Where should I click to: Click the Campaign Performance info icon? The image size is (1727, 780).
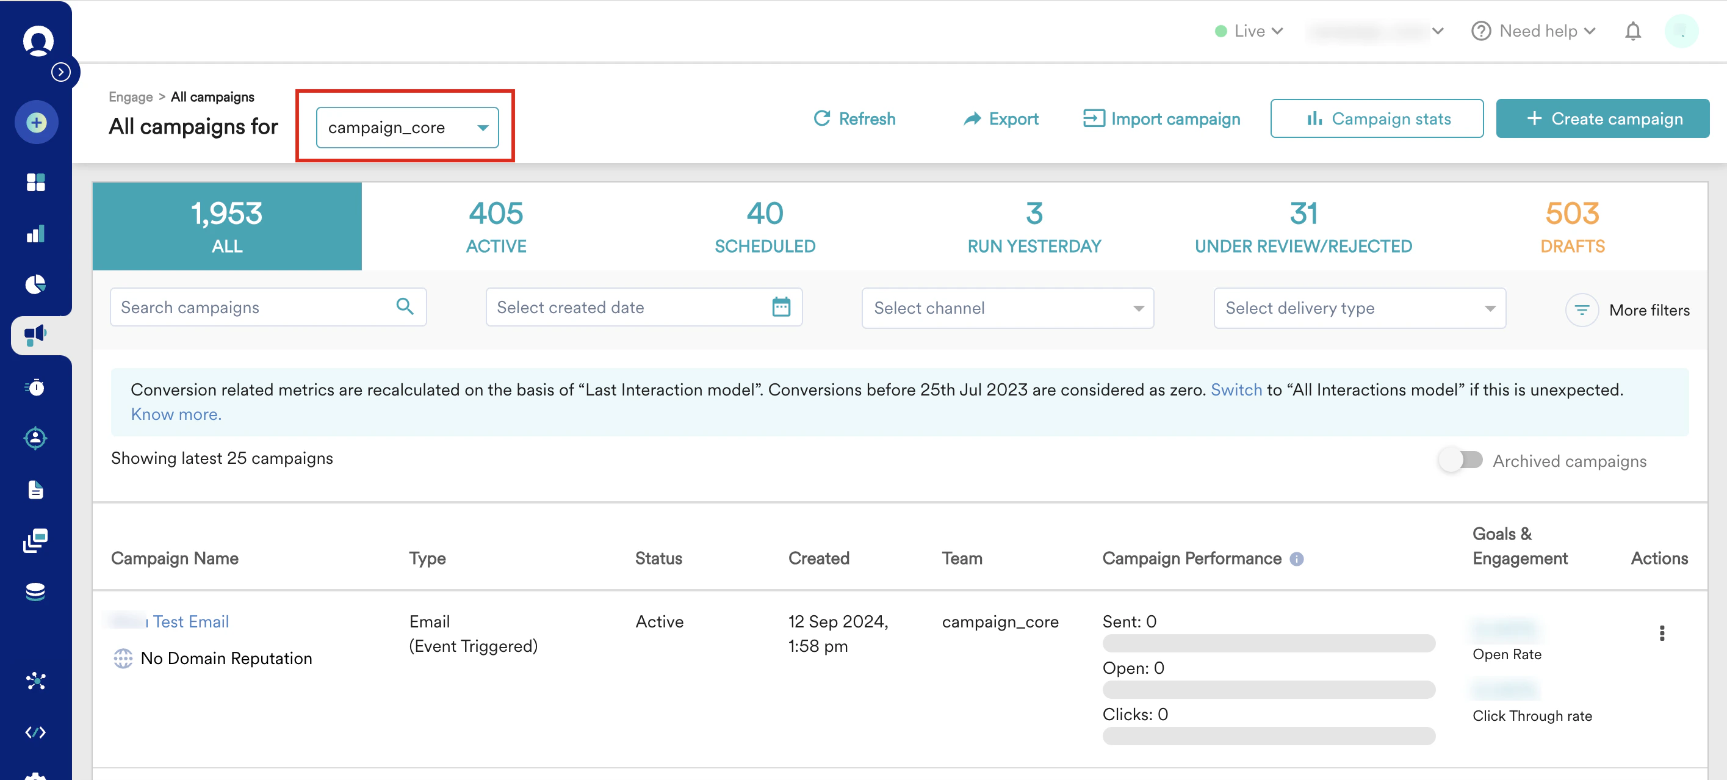tap(1297, 558)
